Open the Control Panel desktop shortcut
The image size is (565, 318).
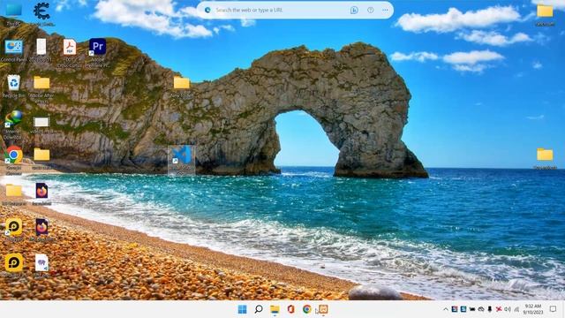click(14, 49)
